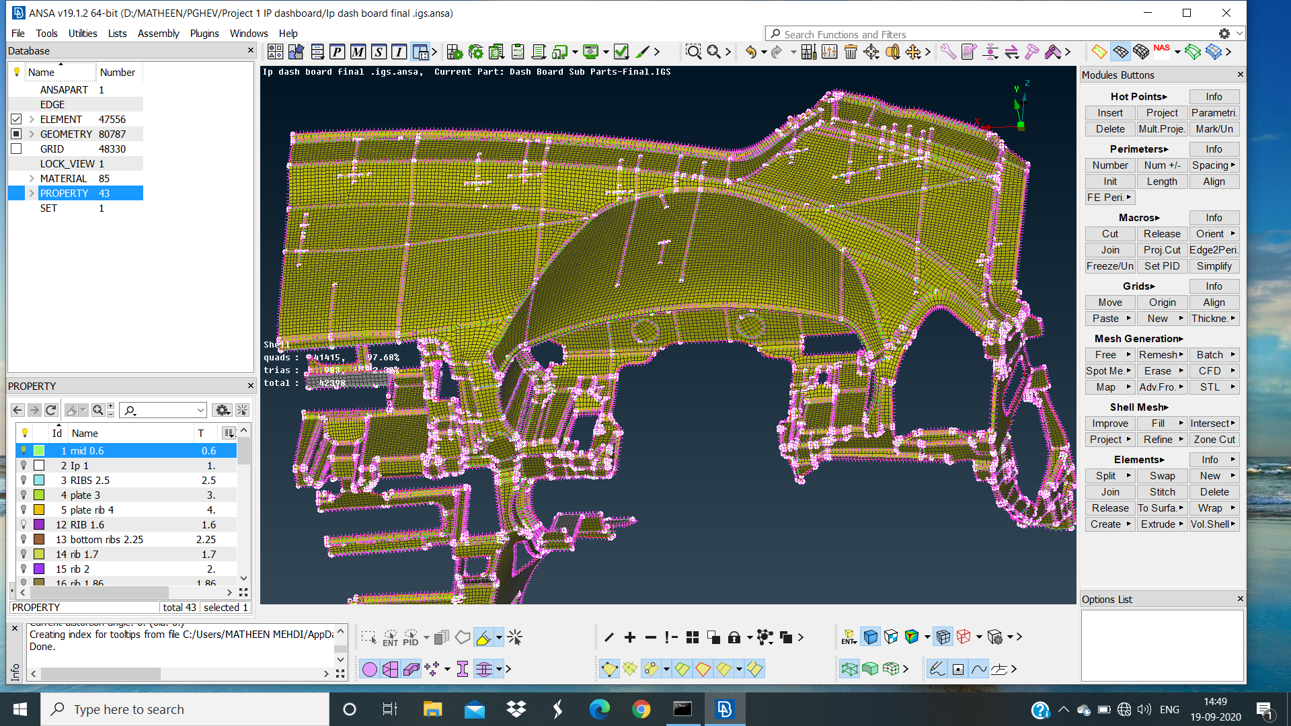Select the zoom area magnifier tool
The width and height of the screenshot is (1291, 726).
(694, 52)
